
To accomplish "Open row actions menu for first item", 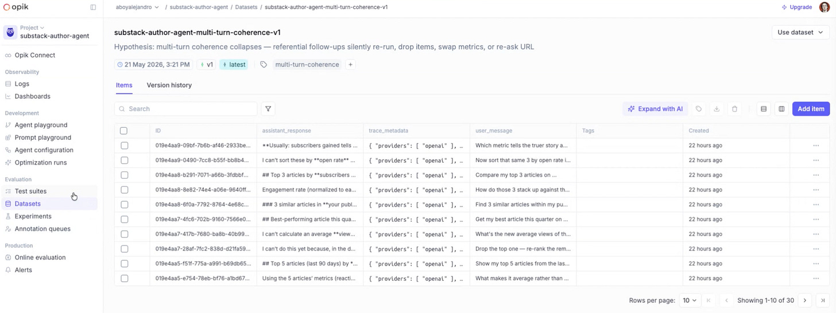I will click(x=816, y=146).
